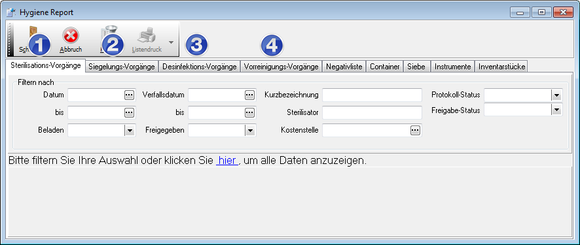Maximize the Hygiene Report window
This screenshot has width=580, height=245.
pos(541,12)
